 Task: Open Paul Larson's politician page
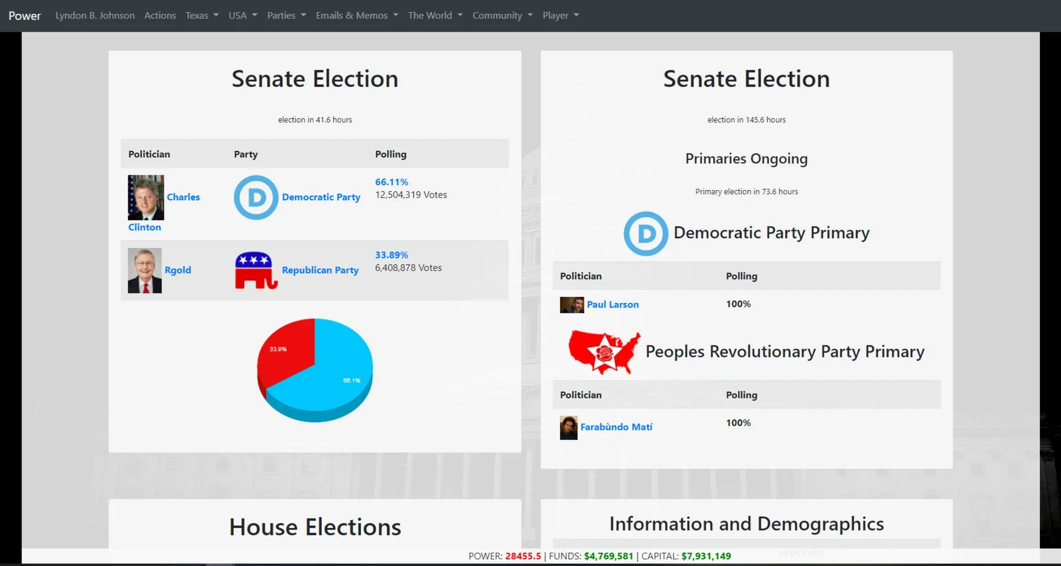pos(612,305)
